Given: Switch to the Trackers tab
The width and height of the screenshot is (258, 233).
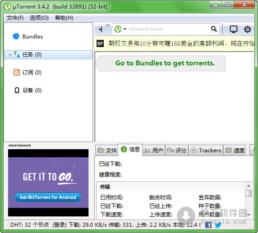Looking at the screenshot, I should [x=206, y=150].
